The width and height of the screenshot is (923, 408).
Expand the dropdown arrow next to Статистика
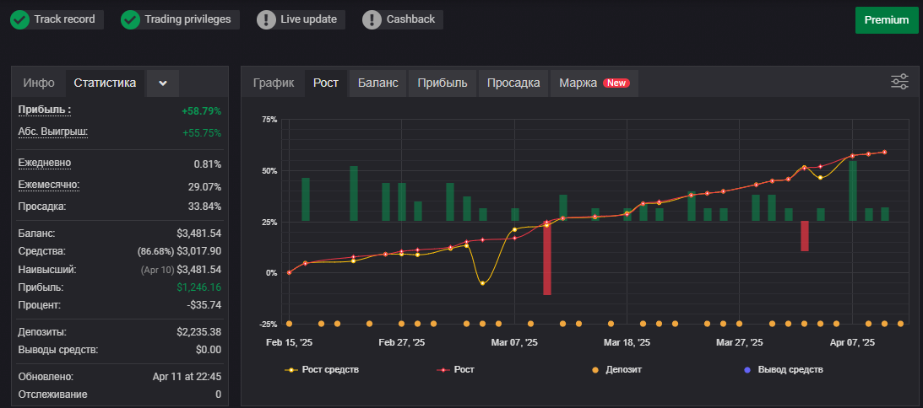pyautogui.click(x=163, y=83)
